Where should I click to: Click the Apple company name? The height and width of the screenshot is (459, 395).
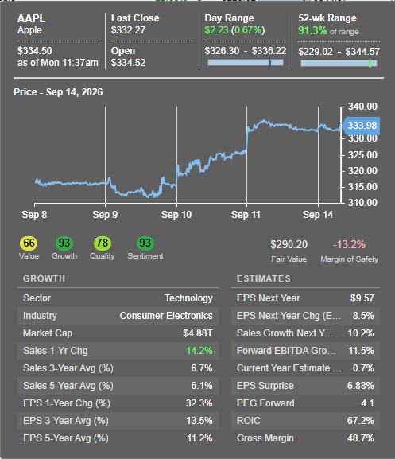pyautogui.click(x=29, y=30)
